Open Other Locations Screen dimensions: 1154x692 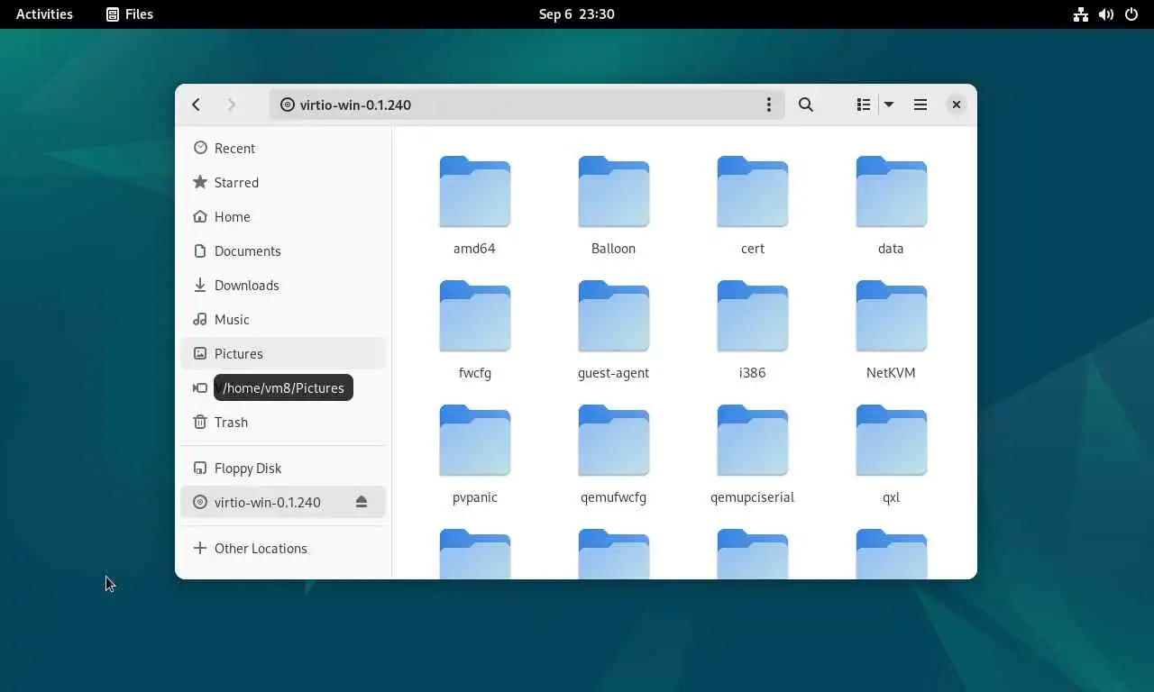pyautogui.click(x=283, y=548)
